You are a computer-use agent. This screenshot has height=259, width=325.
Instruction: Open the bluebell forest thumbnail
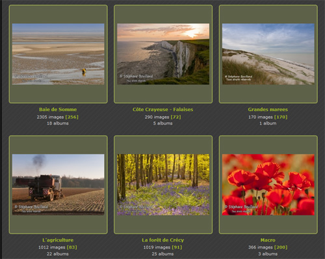click(163, 184)
